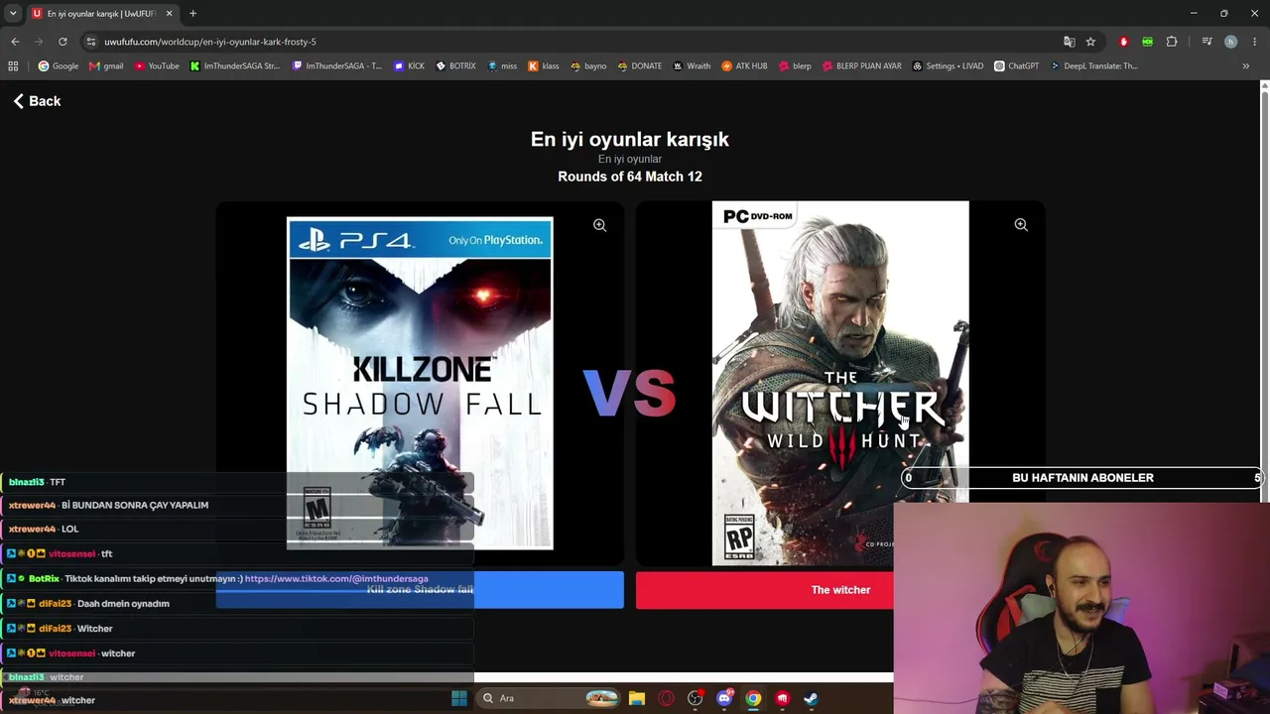This screenshot has height=714, width=1270.
Task: Select The Witcher Wild Hunt cover image
Action: [840, 384]
